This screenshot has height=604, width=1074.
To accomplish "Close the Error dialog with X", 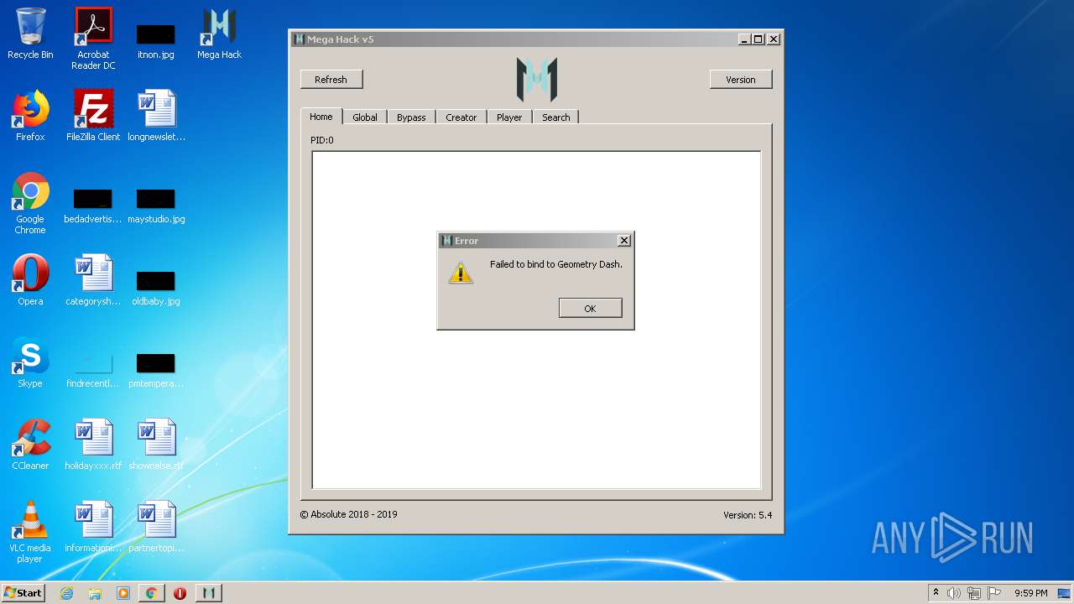I will click(623, 241).
